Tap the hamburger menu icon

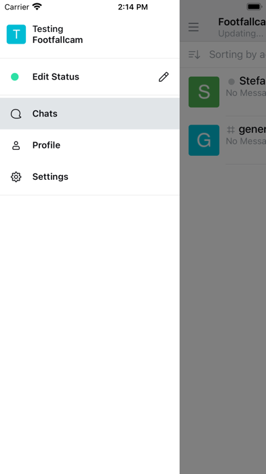point(193,27)
